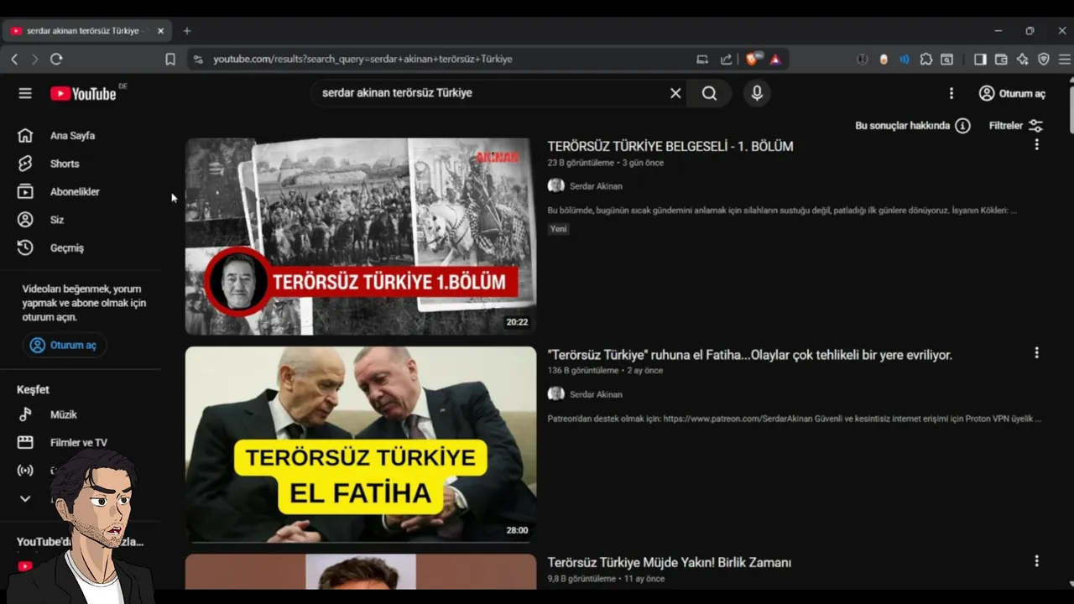Open the partially visible third video thumbnail
1074x604 pixels.
pos(361,571)
